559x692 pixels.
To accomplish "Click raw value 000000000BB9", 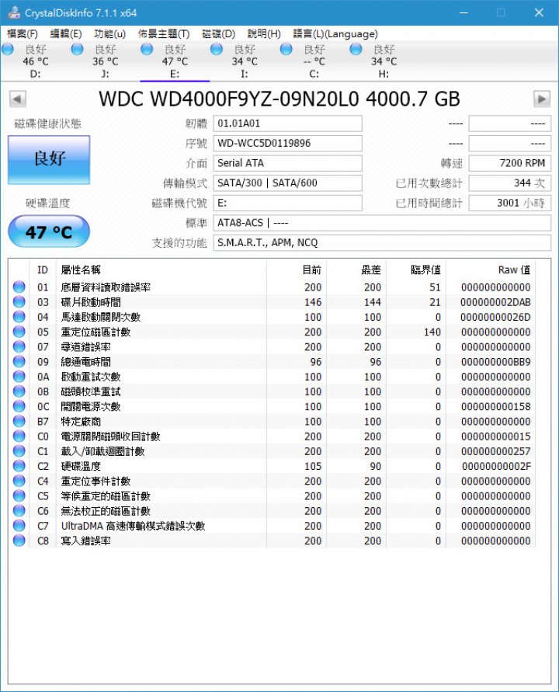I will pos(495,362).
